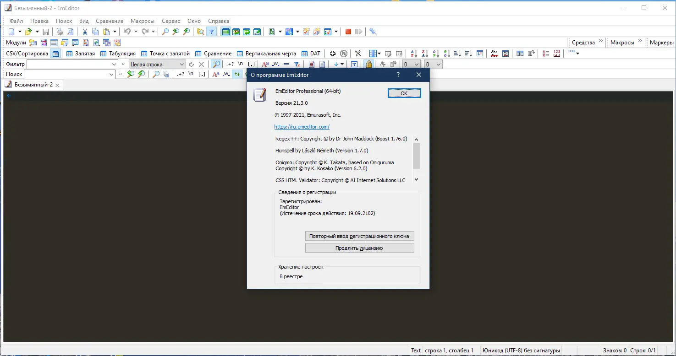The width and height of the screenshot is (676, 356).
Task: Toggle match case in the filter bar
Action: coord(265,64)
